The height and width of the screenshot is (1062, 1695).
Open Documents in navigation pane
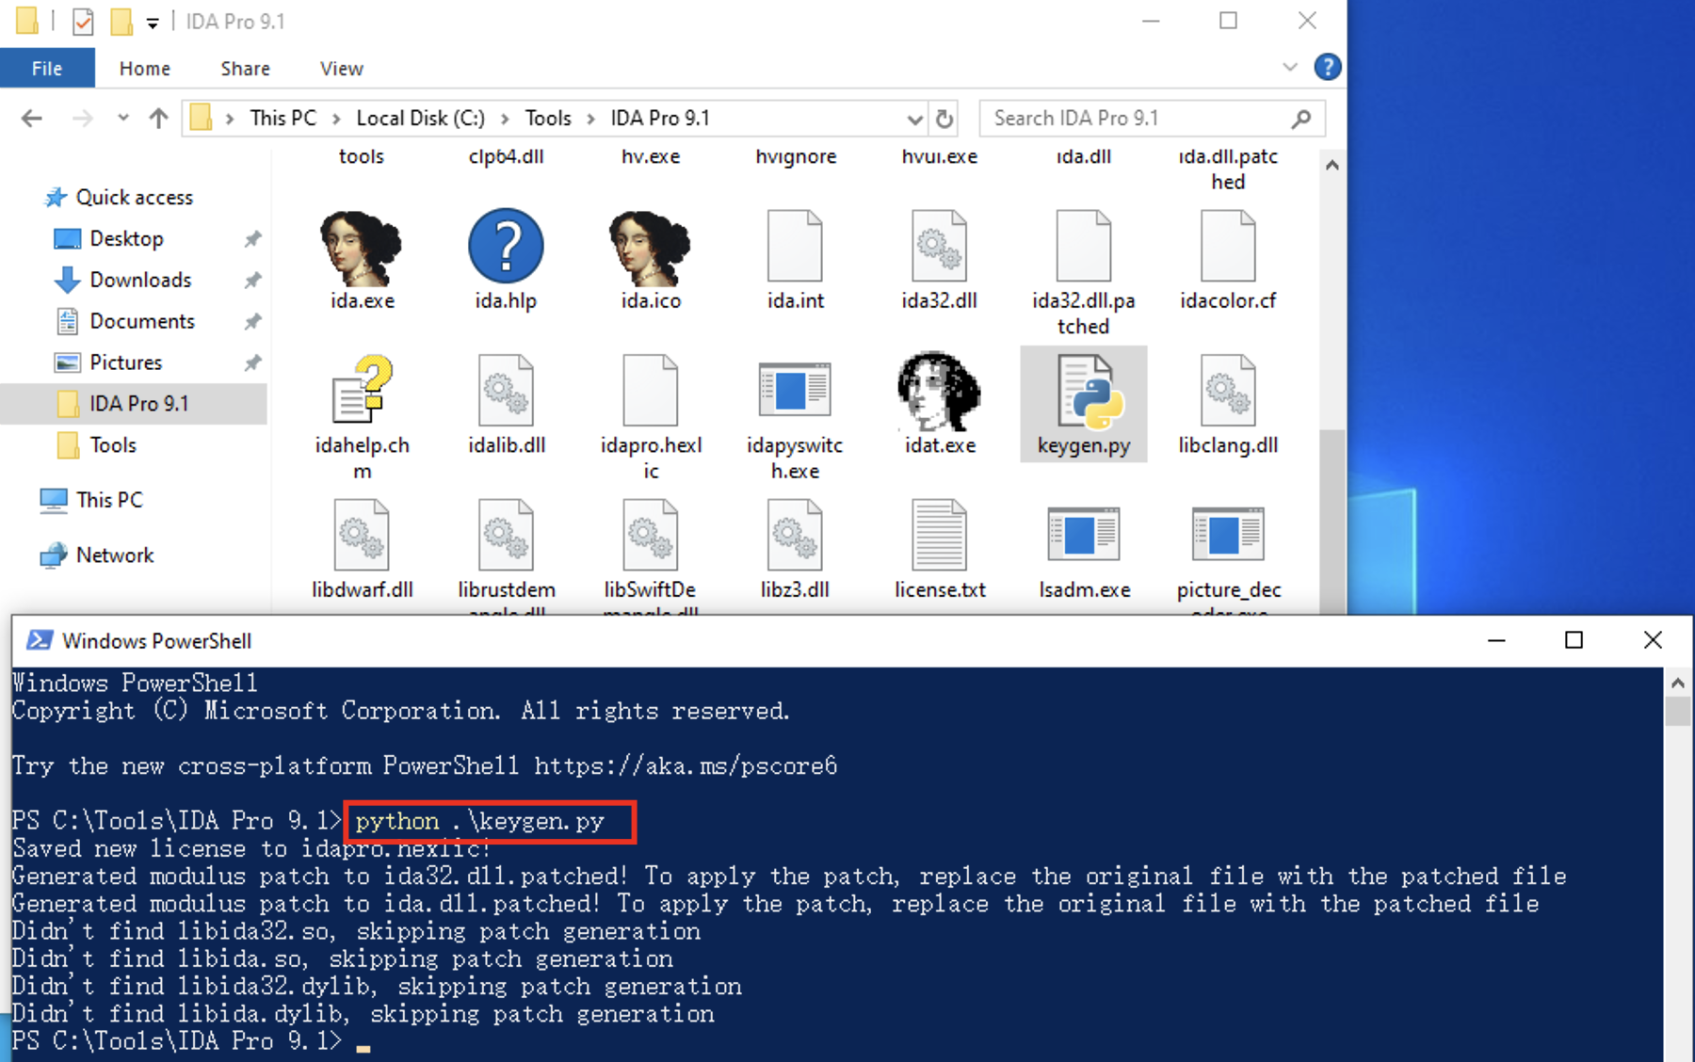(x=142, y=321)
